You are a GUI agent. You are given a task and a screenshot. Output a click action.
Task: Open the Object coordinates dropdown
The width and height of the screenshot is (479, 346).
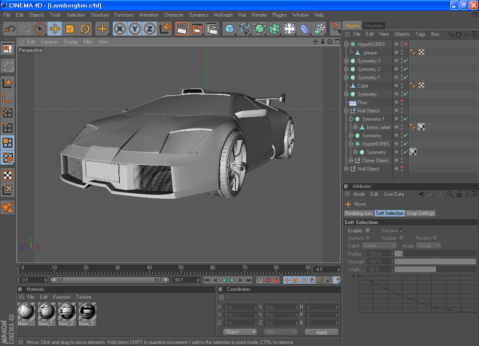pos(240,331)
